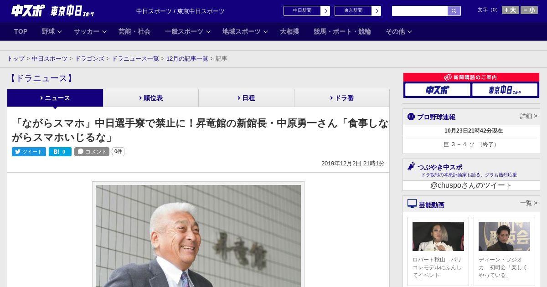Screen dimensions: 547x287
Task: Click トップ breadcrumb link
Action: click(x=16, y=59)
